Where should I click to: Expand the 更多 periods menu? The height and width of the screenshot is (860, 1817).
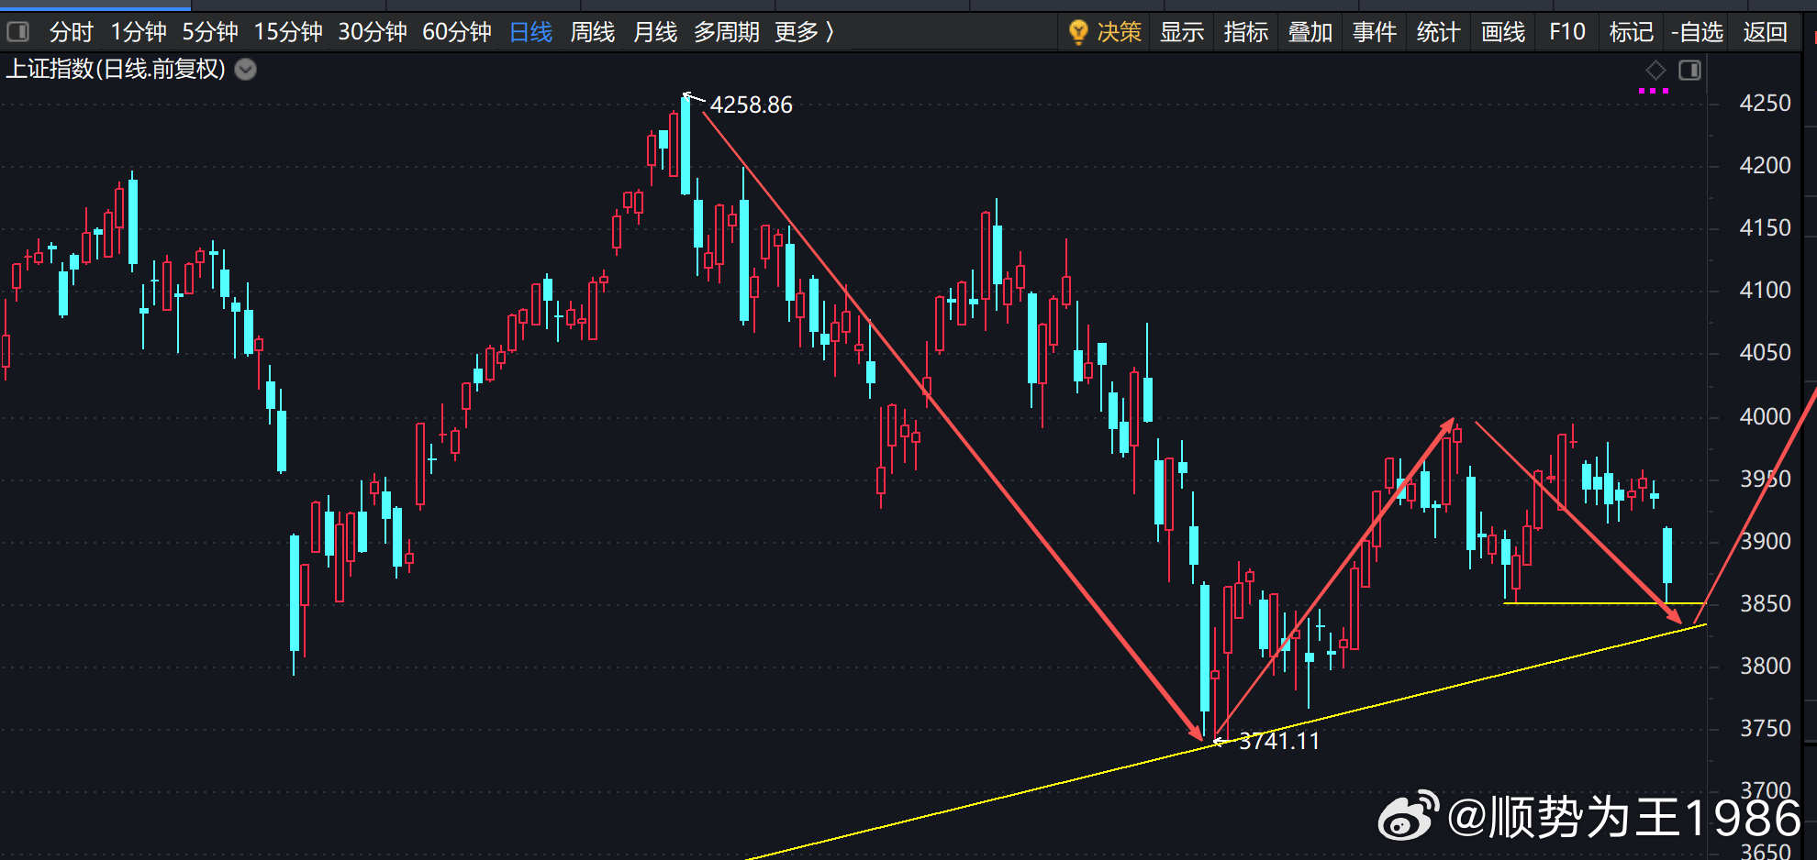(x=805, y=33)
